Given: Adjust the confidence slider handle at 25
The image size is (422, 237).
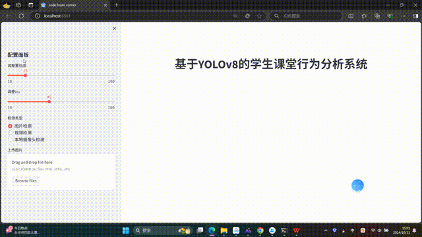Looking at the screenshot, I should tap(25, 76).
